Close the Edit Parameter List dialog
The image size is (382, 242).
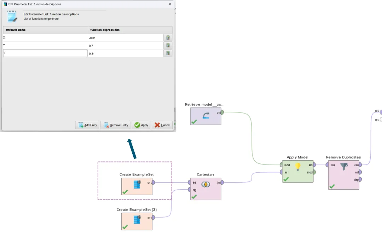click(x=170, y=4)
